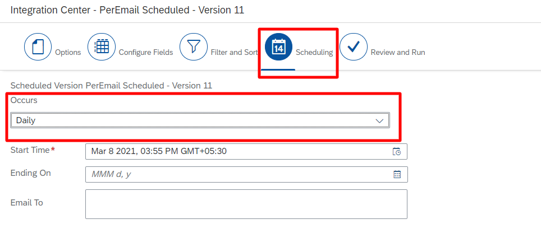Click the Scheduling calendar icon
541x247 pixels.
278,47
